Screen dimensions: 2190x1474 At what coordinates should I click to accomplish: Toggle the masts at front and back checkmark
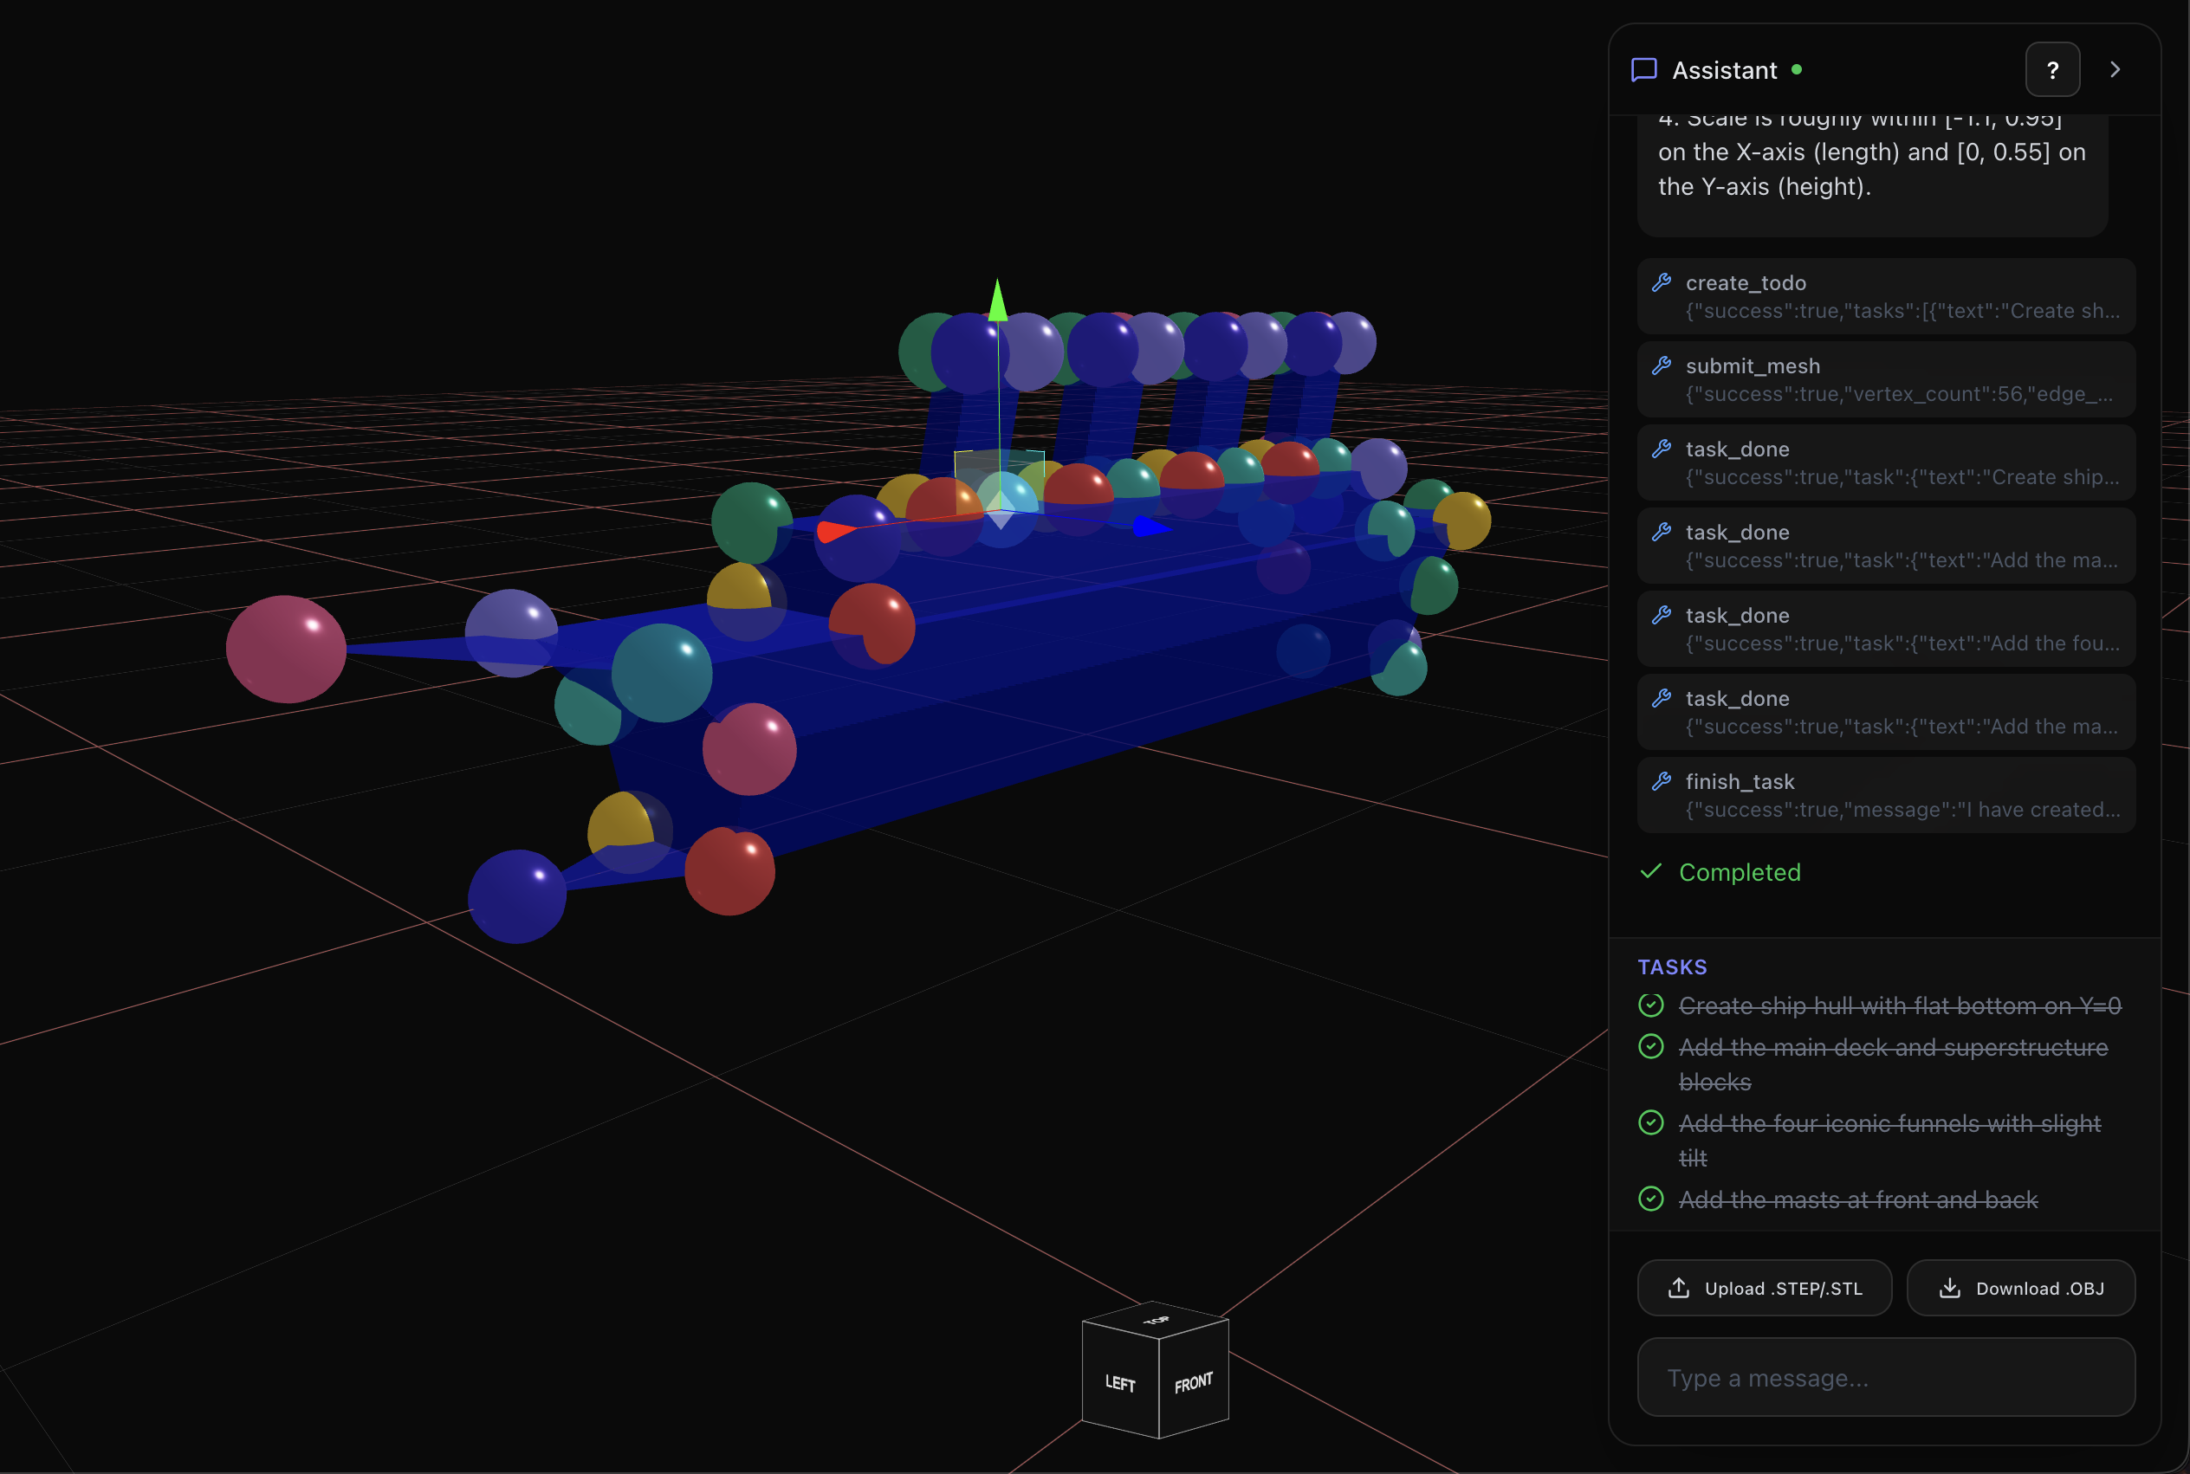[x=1650, y=1199]
